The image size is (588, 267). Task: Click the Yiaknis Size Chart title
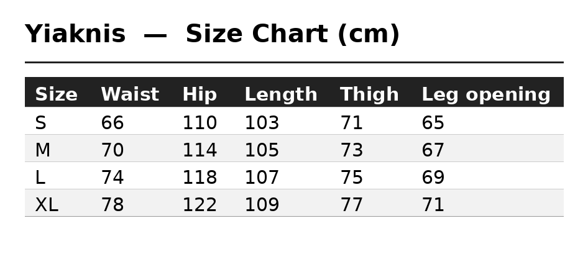tap(212, 34)
